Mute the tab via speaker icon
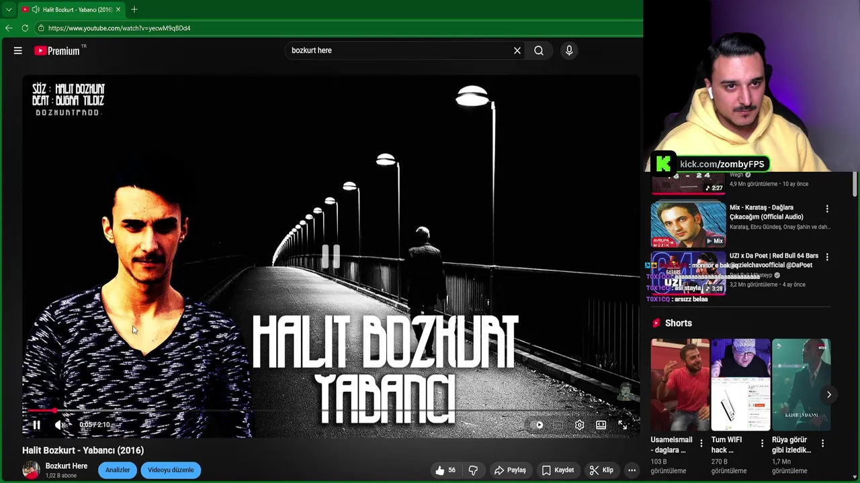860x483 pixels. click(35, 9)
